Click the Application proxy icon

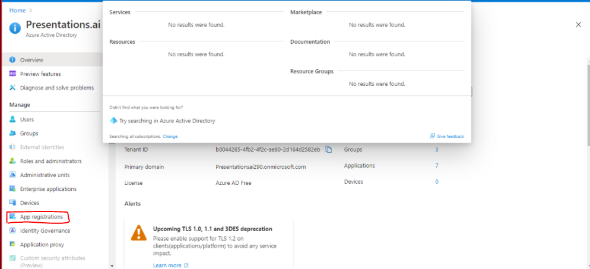[x=12, y=245]
